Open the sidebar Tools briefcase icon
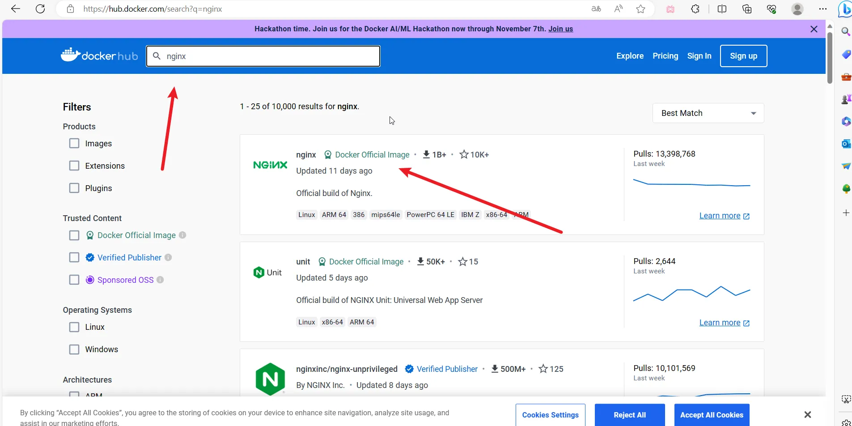This screenshot has height=426, width=852. pos(846,77)
